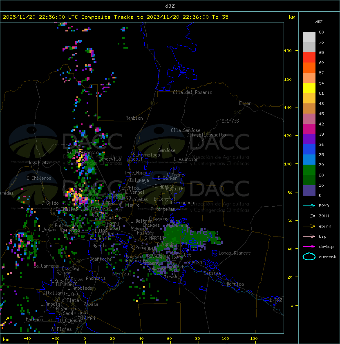
Task: Click the 'dBZ' title at the top
Action: (170, 6)
